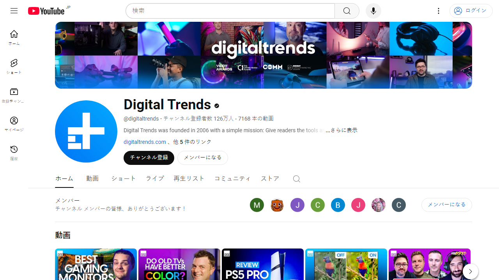Click メンバーになる next to チャンネル登録
This screenshot has width=499, height=280.
click(203, 158)
